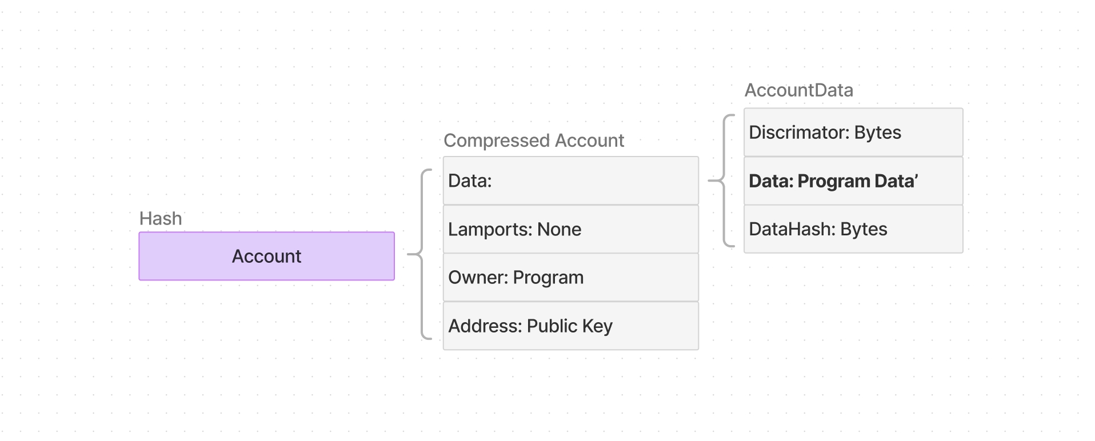
Task: Click the bold "Data: Program Data'" row
Action: pos(833,181)
